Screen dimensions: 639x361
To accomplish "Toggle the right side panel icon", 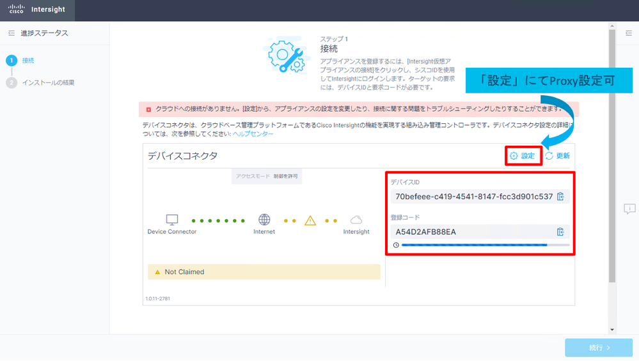I will point(629,33).
